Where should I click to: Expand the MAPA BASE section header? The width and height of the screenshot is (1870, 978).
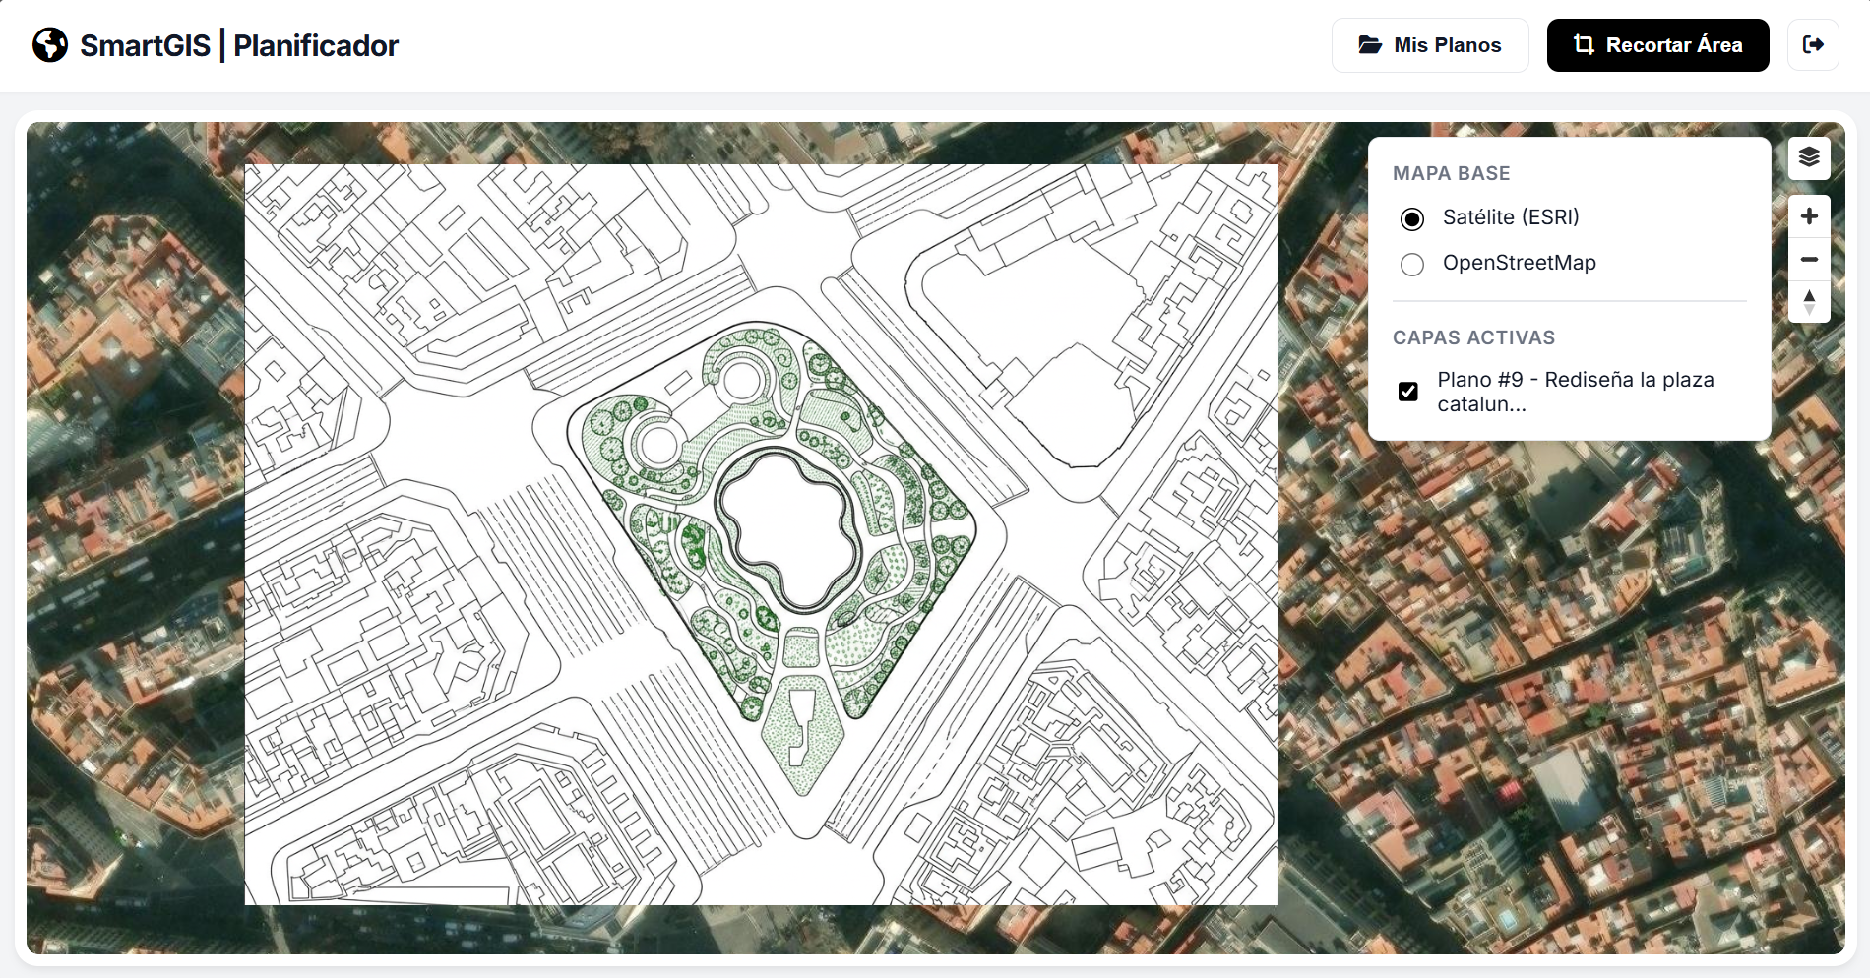[1451, 173]
